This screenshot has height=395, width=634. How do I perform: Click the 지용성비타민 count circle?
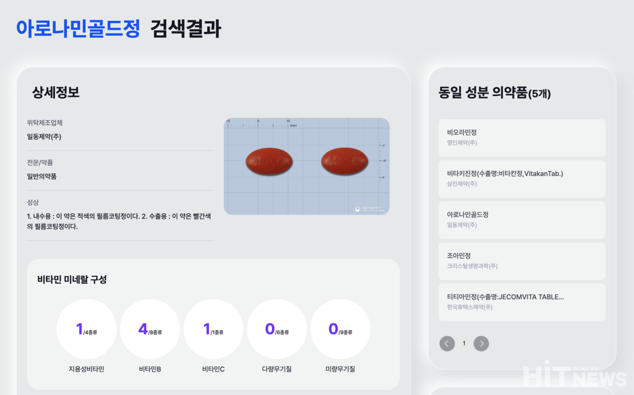point(87,329)
